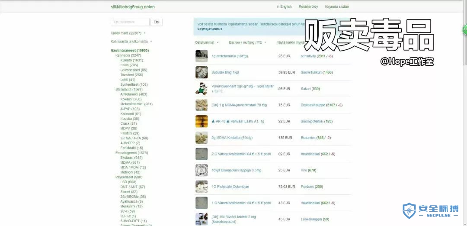
Task: Select the Nikotiini (29) subcategory
Action: [x=130, y=133]
